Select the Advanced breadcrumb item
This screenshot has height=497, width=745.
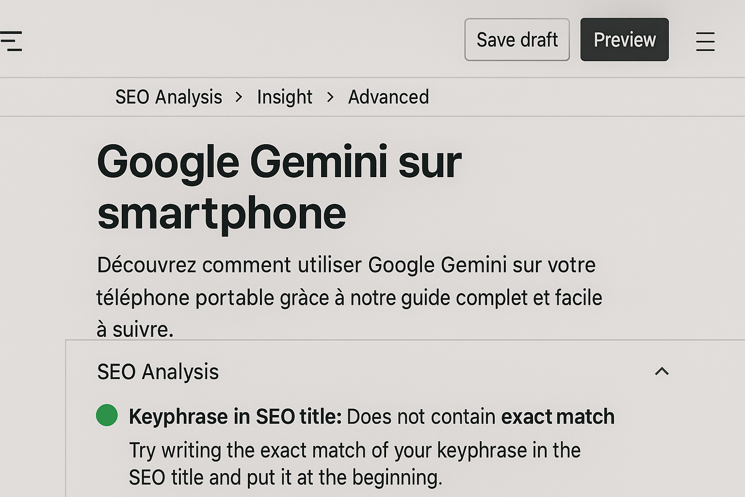(x=389, y=97)
